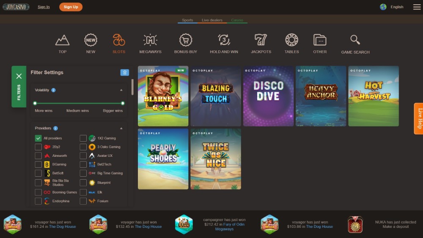Check the Bet2Tech checkbox
This screenshot has height=238, width=423.
click(x=83, y=164)
